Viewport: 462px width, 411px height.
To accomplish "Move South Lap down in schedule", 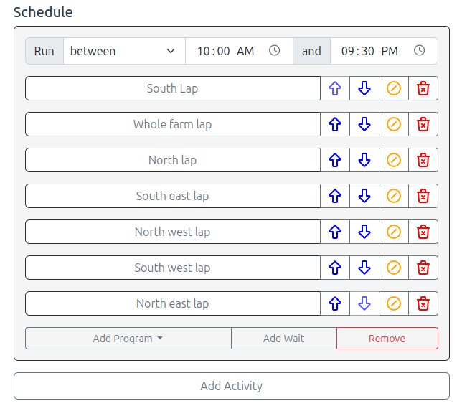I will 364,88.
